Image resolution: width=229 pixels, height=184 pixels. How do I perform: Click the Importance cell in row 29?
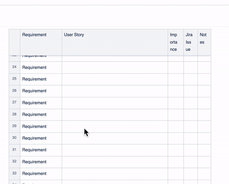tap(176, 127)
